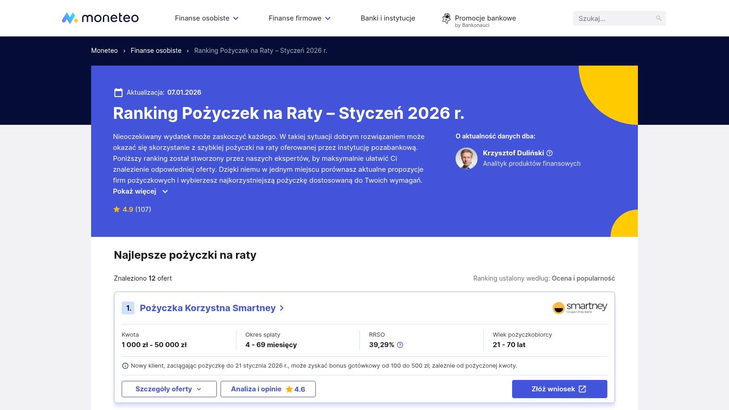Click the calendar icon beside Aktualizacja
The image size is (729, 410).
118,92
